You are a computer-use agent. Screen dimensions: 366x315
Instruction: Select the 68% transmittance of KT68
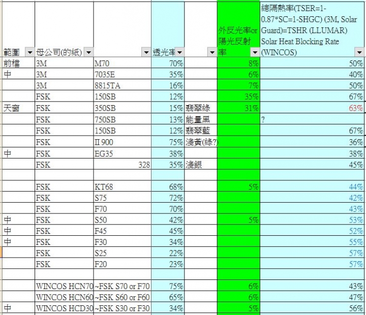[x=168, y=186]
